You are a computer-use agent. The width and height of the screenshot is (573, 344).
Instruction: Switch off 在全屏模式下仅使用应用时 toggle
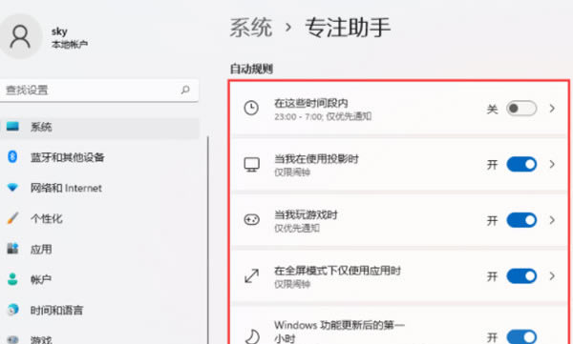[521, 276]
